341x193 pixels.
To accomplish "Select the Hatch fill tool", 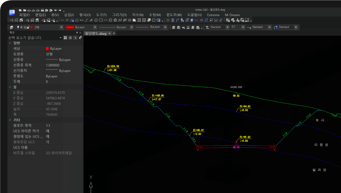I will point(139,20).
